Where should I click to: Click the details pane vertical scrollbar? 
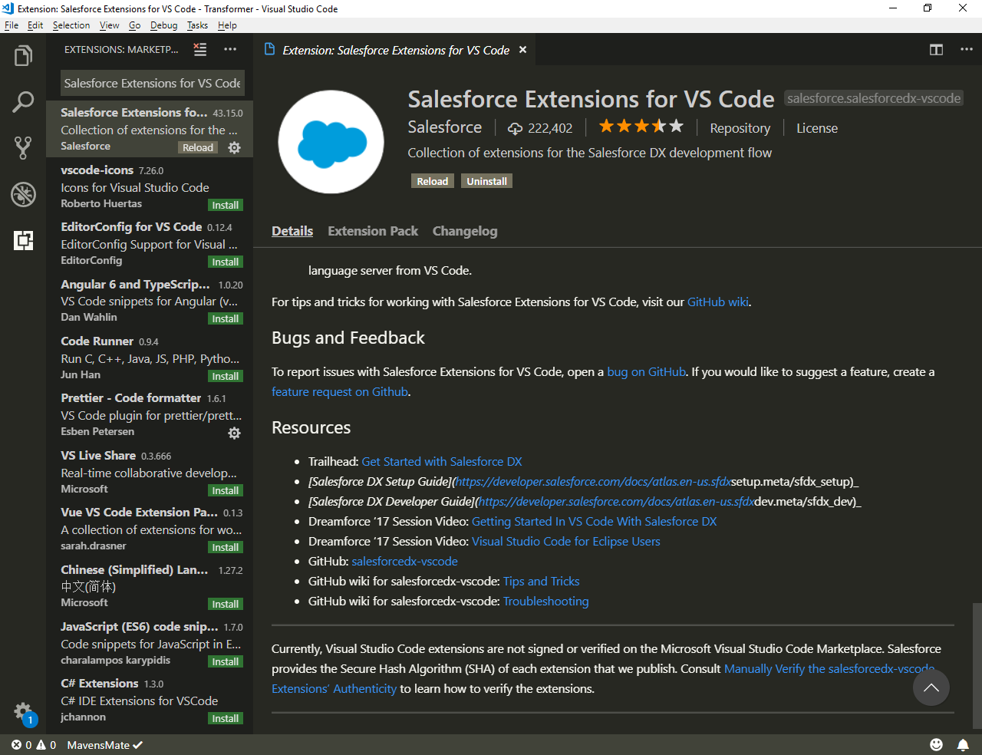click(x=977, y=664)
